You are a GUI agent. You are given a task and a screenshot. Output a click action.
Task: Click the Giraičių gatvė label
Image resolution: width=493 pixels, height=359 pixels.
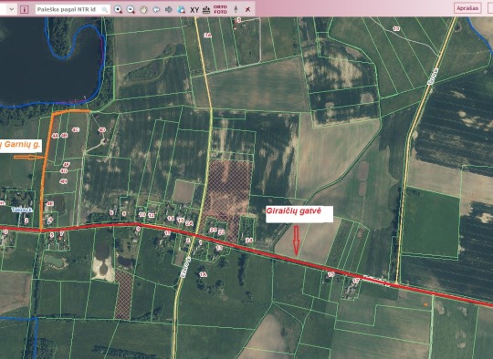coord(294,210)
